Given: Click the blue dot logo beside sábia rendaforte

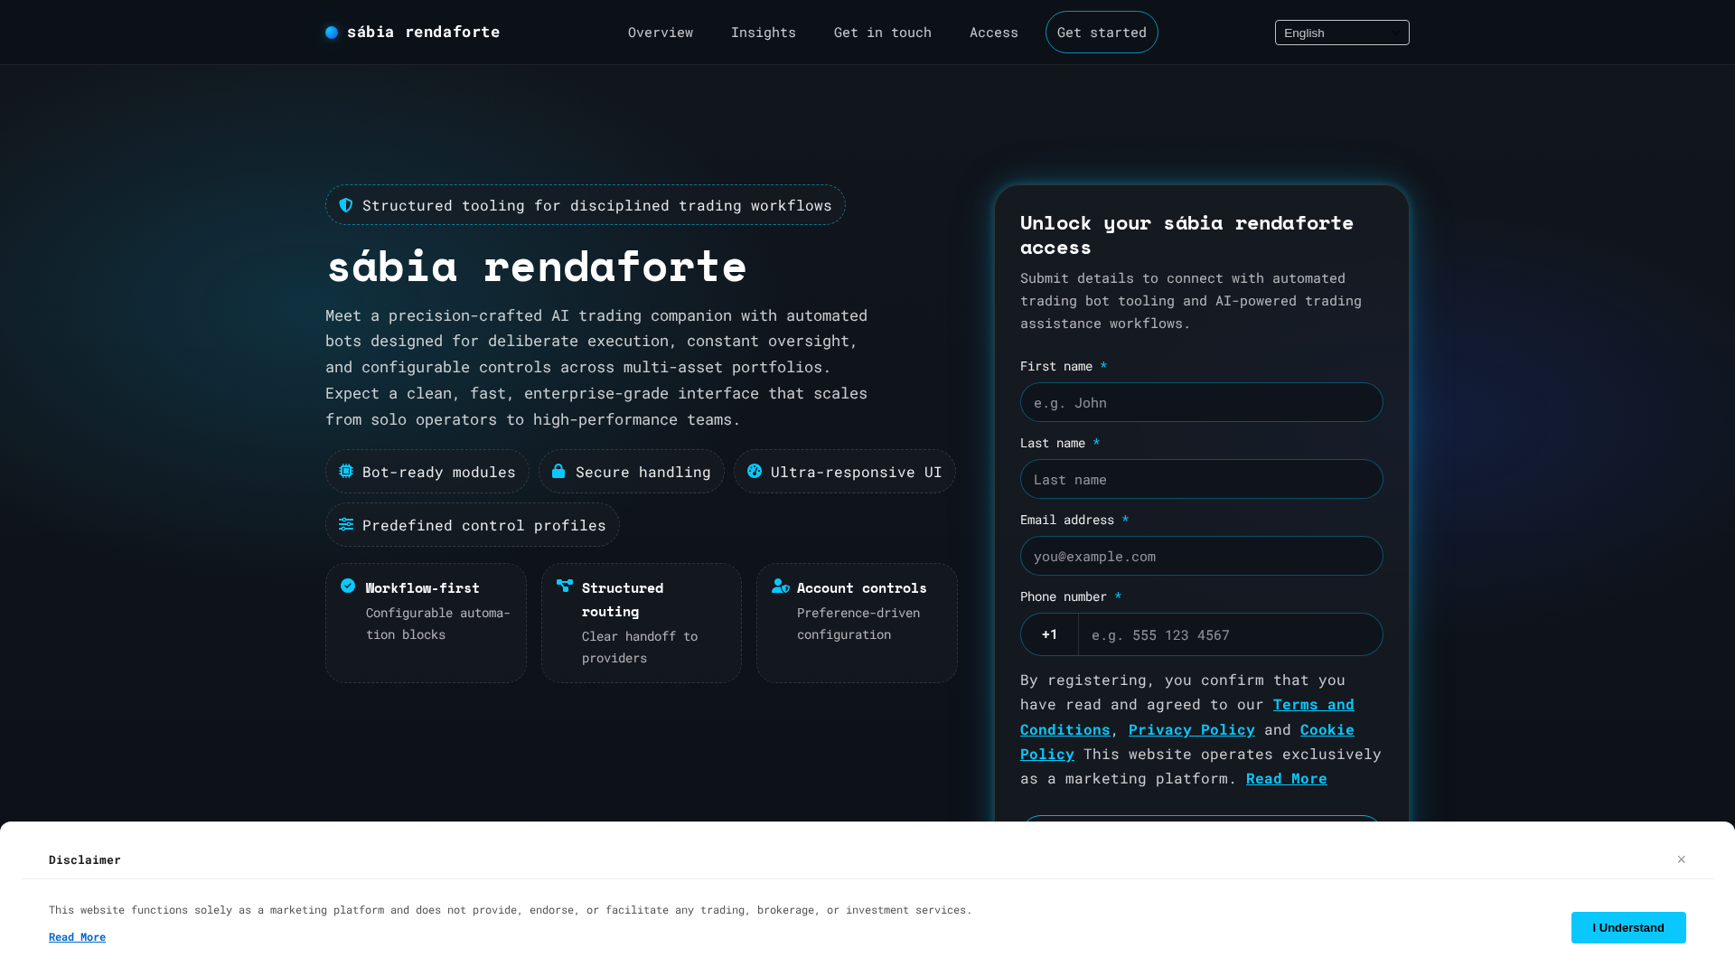Looking at the screenshot, I should [x=332, y=33].
